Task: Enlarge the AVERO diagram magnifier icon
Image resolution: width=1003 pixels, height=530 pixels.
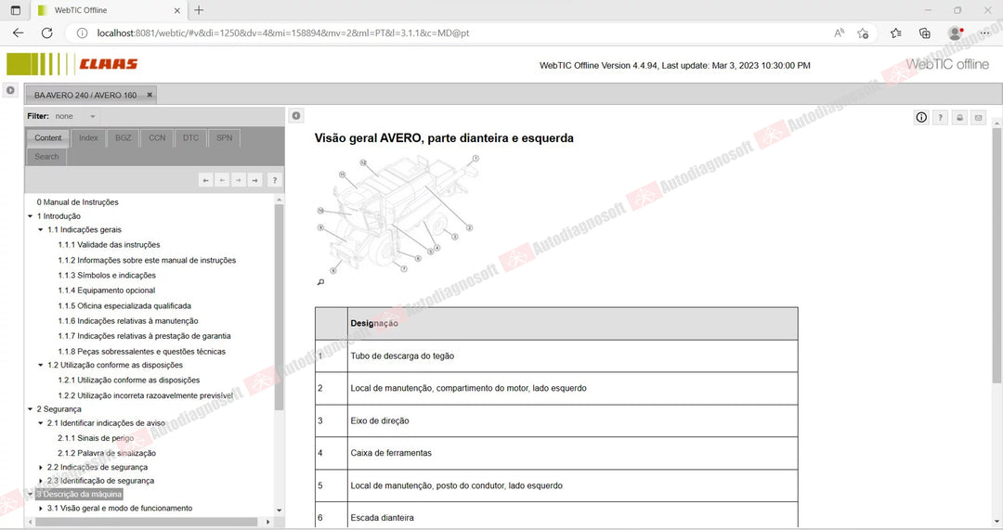Action: pyautogui.click(x=320, y=282)
